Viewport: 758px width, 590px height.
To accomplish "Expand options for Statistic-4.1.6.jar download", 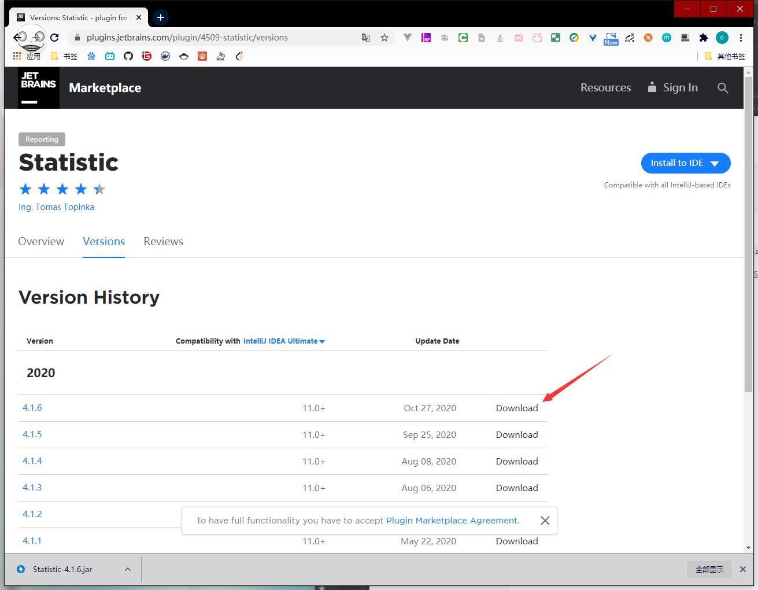I will (128, 569).
